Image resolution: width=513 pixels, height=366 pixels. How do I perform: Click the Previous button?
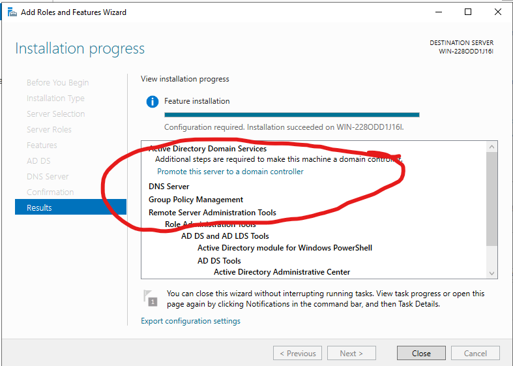pos(297,353)
